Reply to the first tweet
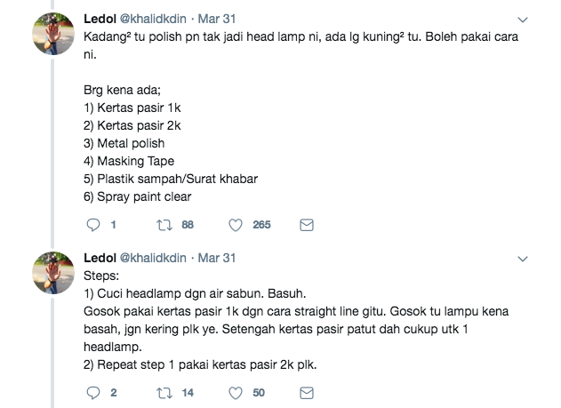The height and width of the screenshot is (408, 561). pyautogui.click(x=93, y=225)
